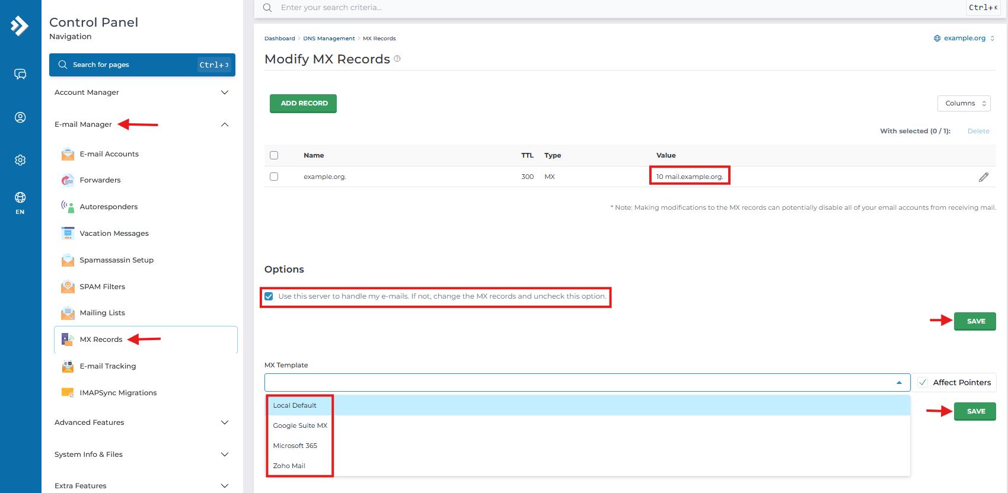The image size is (1008, 493).
Task: Open the example.org domain selector
Action: (964, 38)
